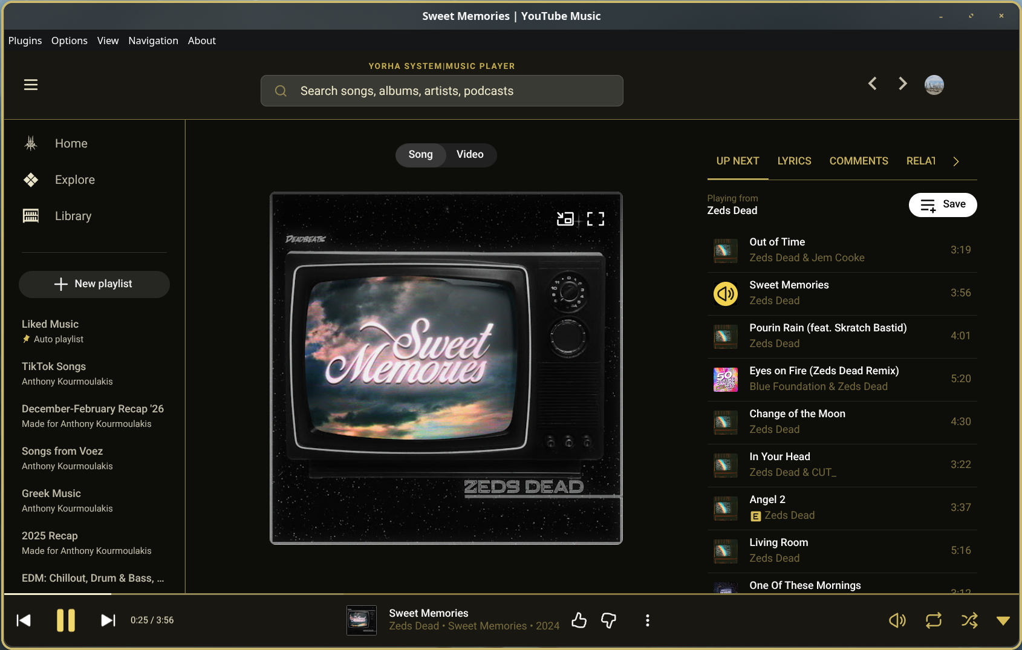
Task: Open the three-dot song options menu
Action: (647, 620)
